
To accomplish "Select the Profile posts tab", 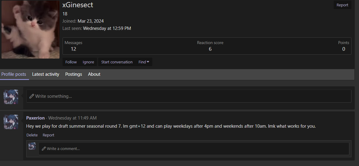I will click(x=14, y=74).
